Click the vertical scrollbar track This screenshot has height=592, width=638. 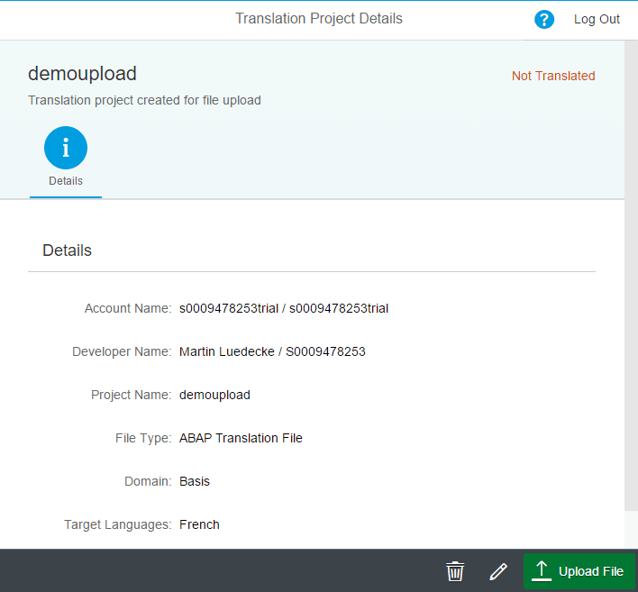tap(631, 293)
